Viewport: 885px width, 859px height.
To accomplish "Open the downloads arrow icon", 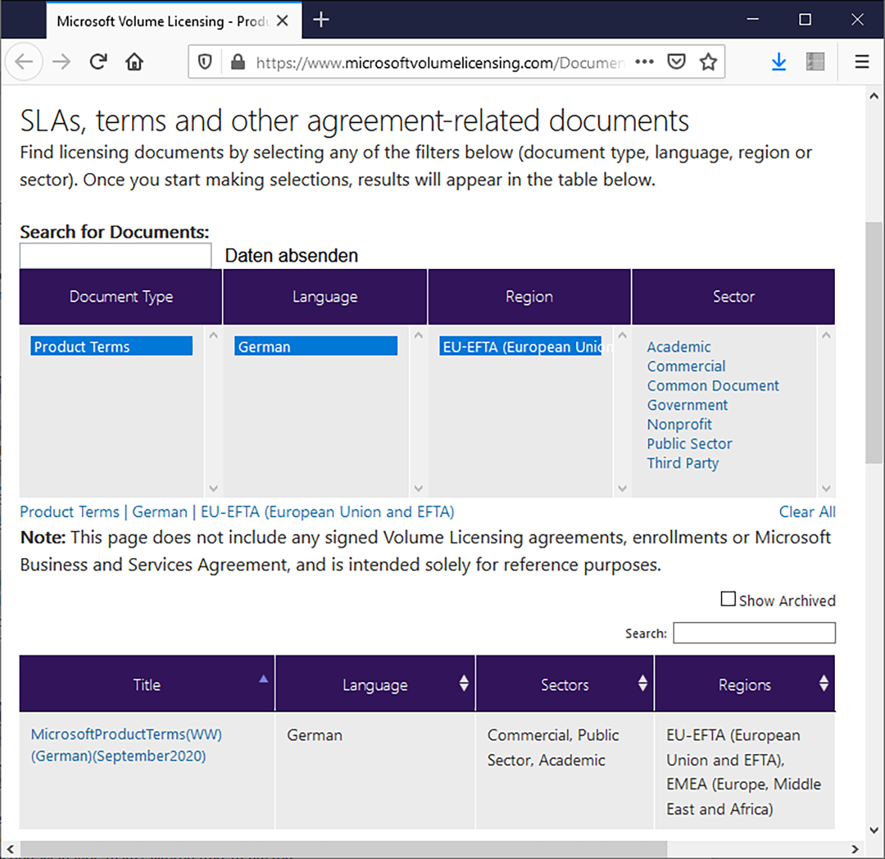I will coord(779,62).
